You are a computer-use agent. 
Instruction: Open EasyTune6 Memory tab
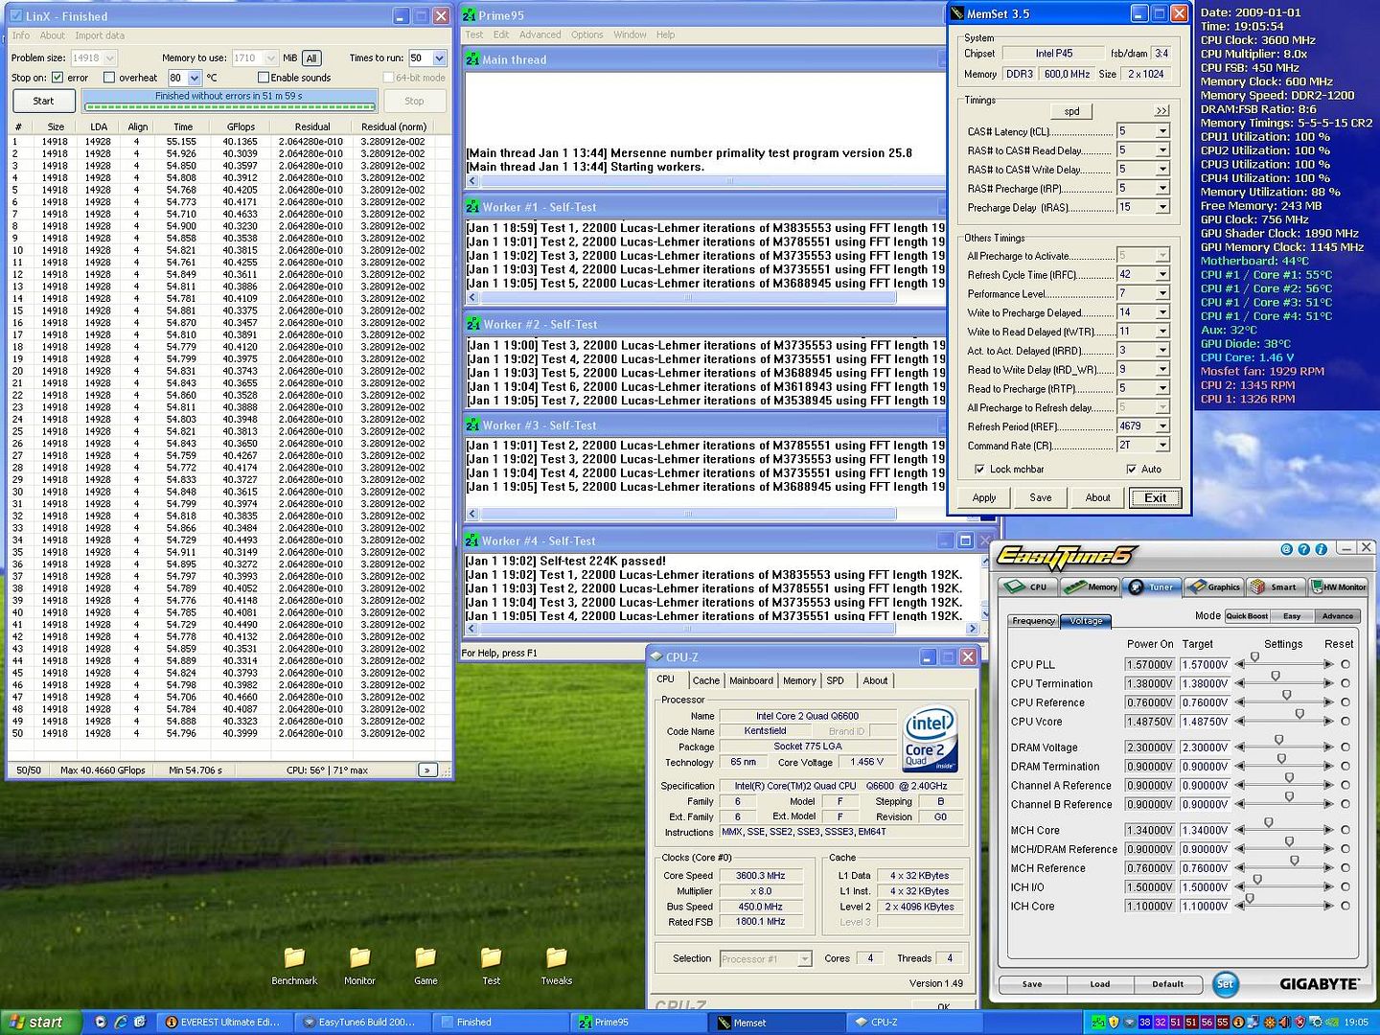pos(1090,586)
